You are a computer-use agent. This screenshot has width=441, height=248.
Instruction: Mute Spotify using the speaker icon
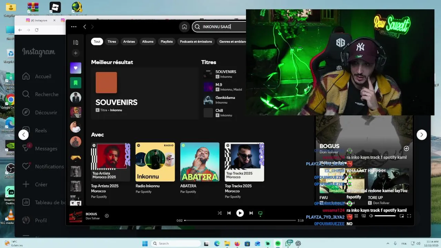pos(371,216)
